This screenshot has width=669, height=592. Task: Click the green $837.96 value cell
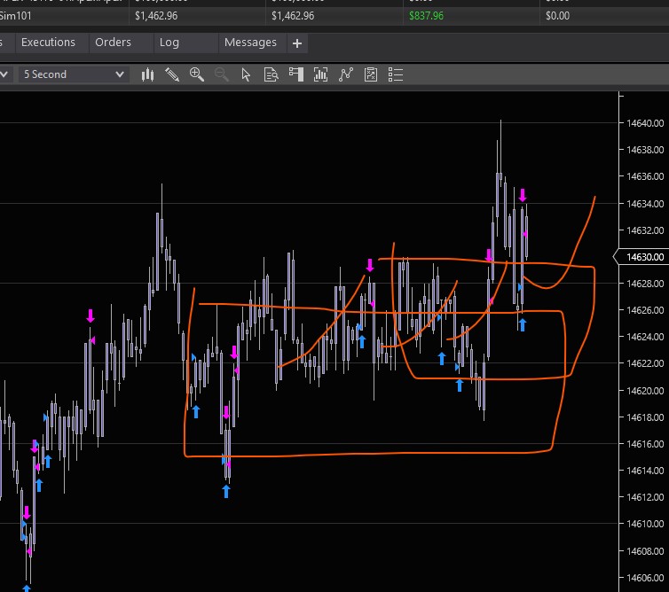click(427, 15)
